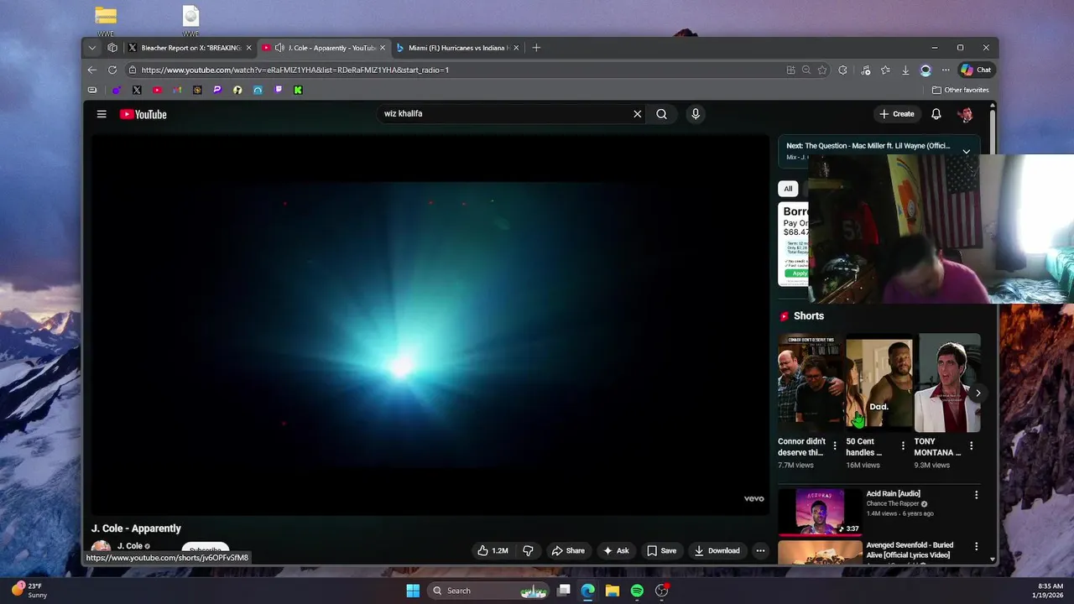
Task: Dislike the J. Cole video
Action: point(528,550)
